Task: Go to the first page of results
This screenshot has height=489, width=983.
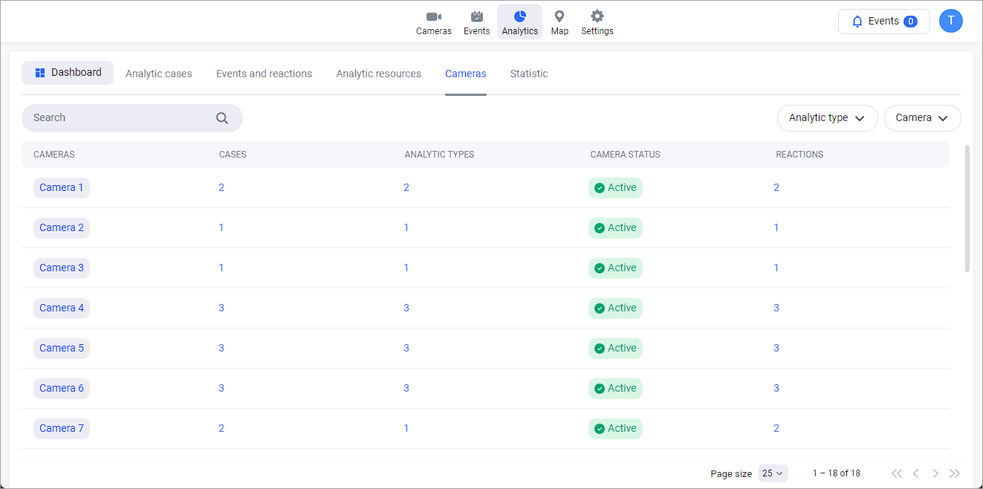Action: tap(897, 473)
